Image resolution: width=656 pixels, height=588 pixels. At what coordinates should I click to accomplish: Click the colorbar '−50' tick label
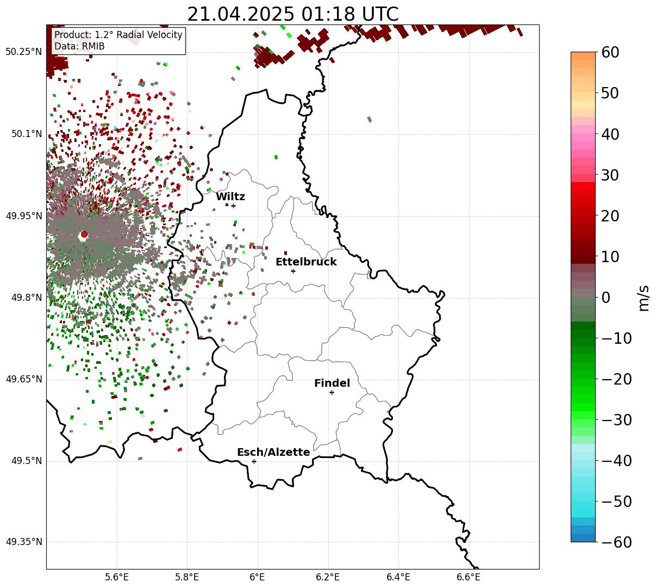pos(616,501)
